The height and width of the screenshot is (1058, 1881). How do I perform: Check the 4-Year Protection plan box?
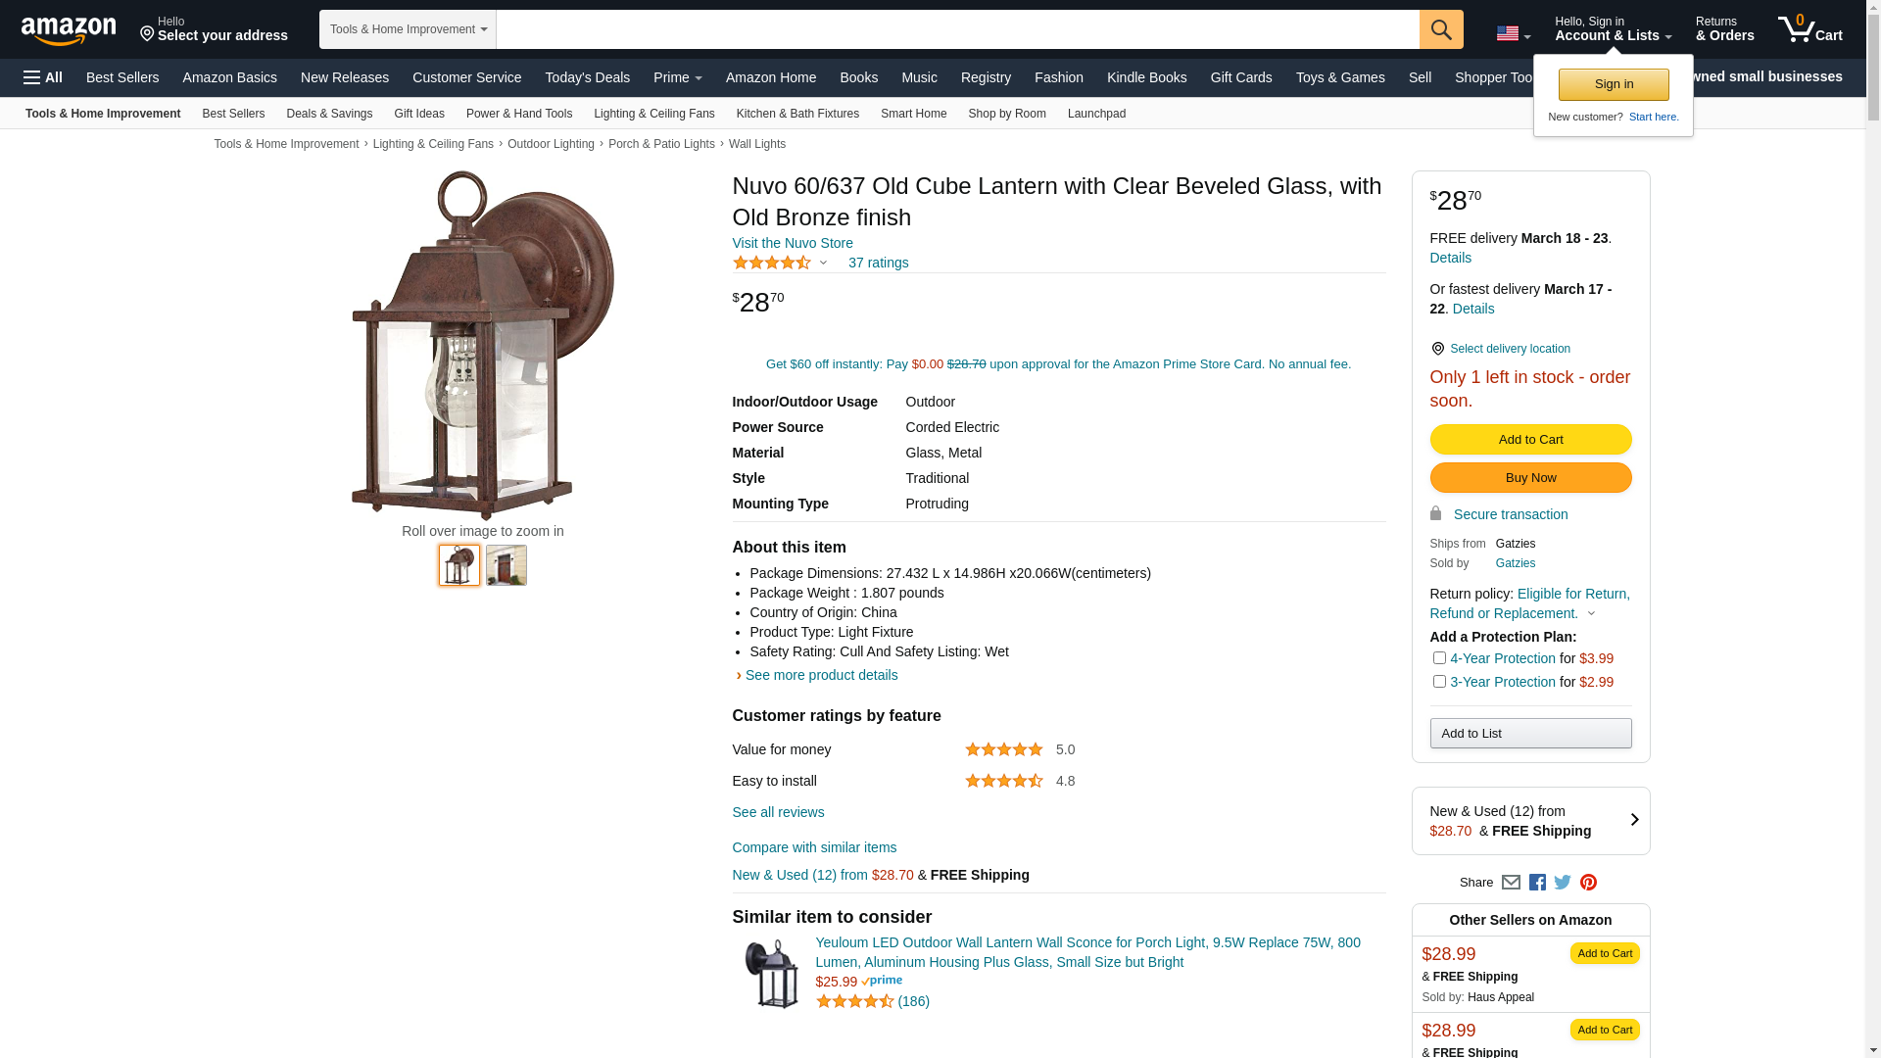1439,658
